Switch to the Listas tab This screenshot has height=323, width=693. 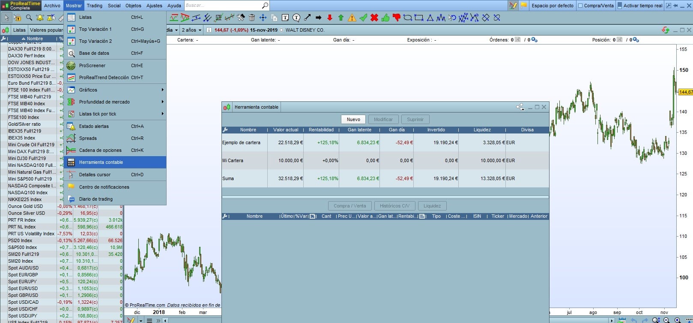19,30
